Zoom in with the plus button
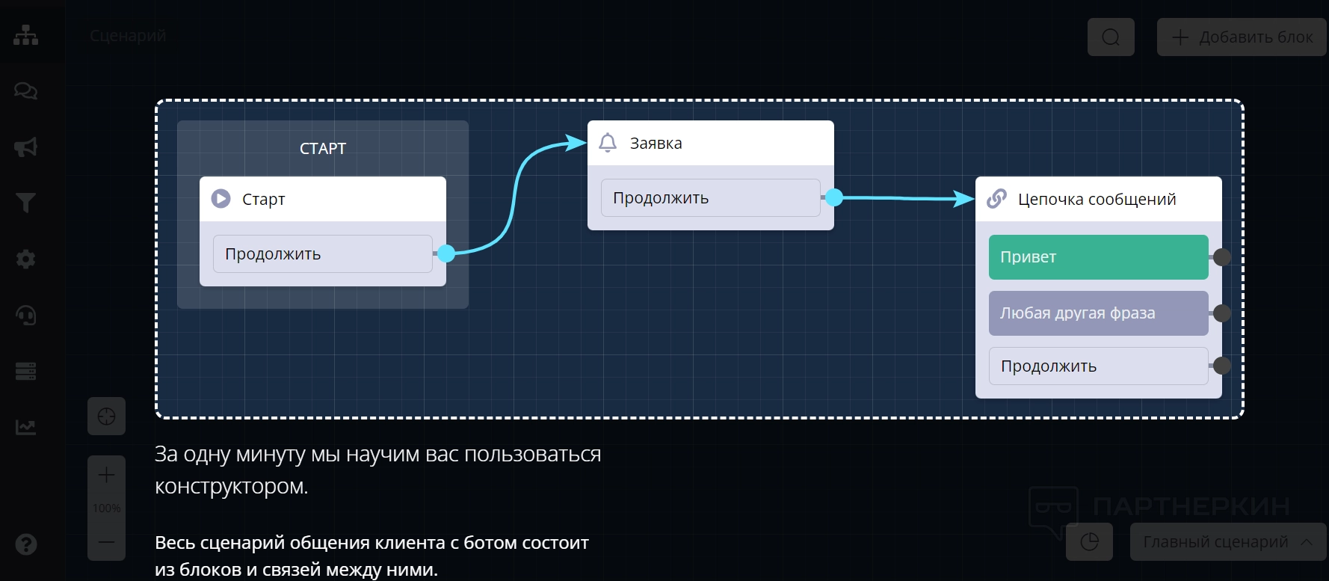Viewport: 1329px width, 581px height. click(106, 475)
